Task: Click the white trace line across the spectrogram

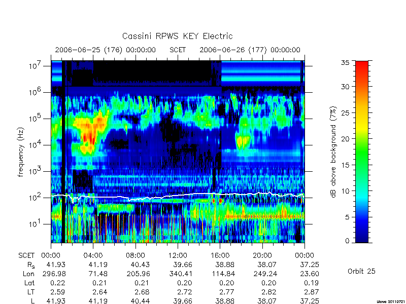Action: tap(178, 196)
